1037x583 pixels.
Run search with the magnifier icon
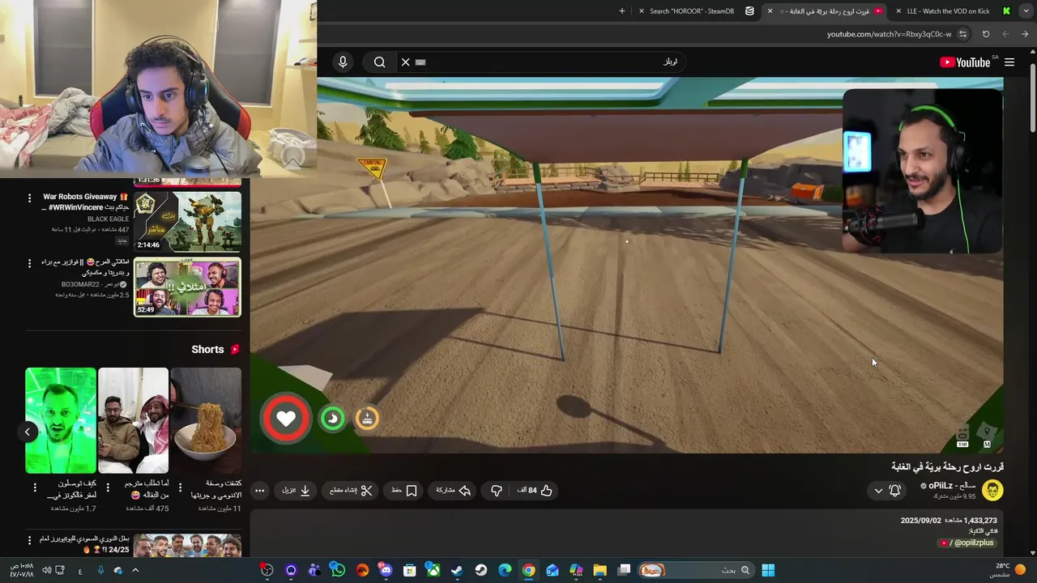click(x=379, y=62)
